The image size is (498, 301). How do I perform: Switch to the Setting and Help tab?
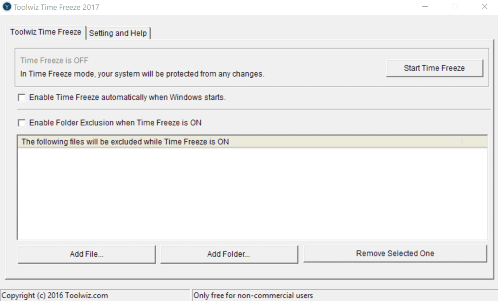pyautogui.click(x=118, y=33)
